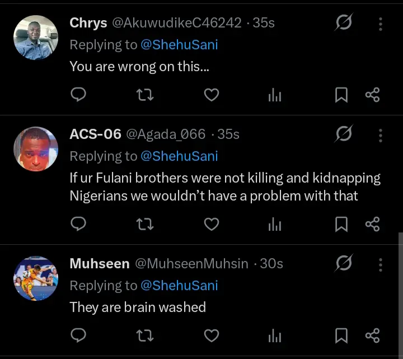Open ACS-06 profile picture

pos(36,149)
